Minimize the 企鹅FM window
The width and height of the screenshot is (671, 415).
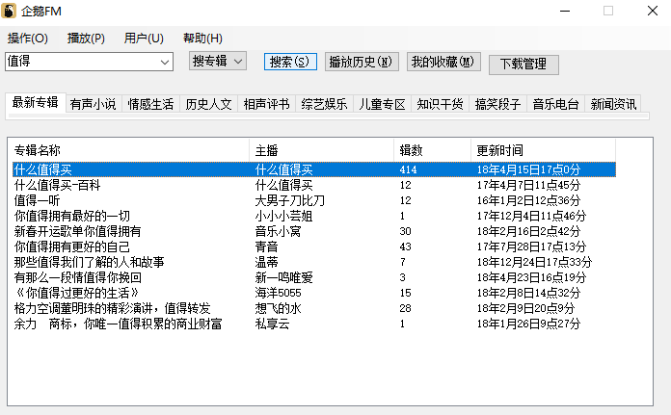(x=565, y=12)
